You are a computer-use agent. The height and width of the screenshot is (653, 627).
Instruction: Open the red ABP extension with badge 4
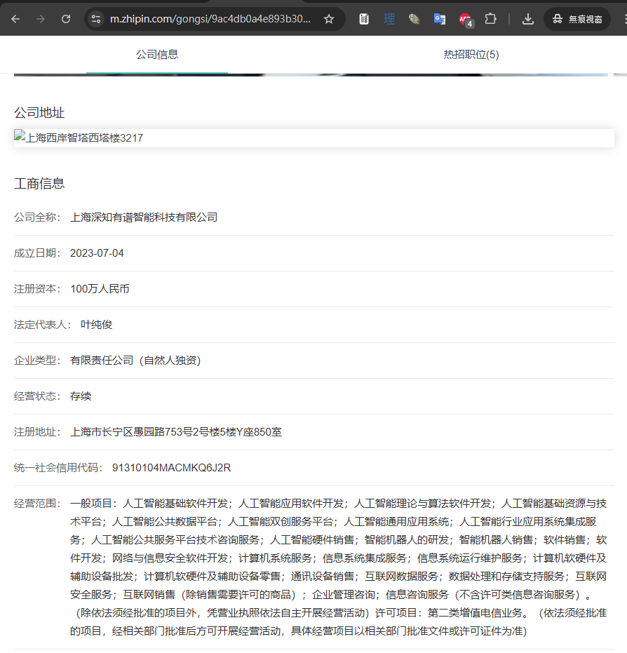click(x=466, y=20)
